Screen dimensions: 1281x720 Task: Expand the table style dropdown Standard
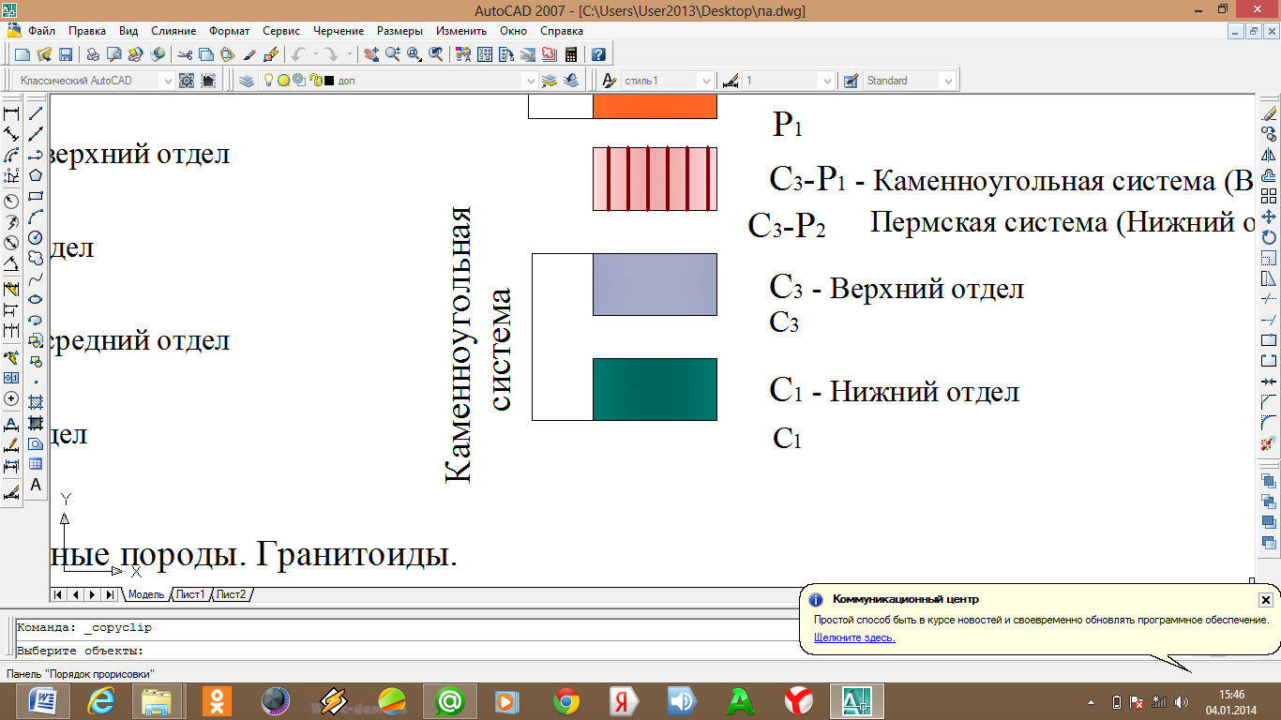click(x=948, y=81)
